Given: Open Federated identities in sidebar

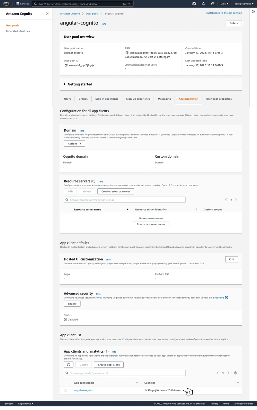Looking at the screenshot, I should [x=18, y=31].
